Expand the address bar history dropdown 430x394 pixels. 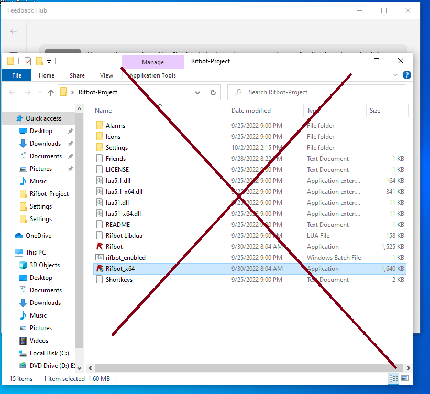coord(197,92)
